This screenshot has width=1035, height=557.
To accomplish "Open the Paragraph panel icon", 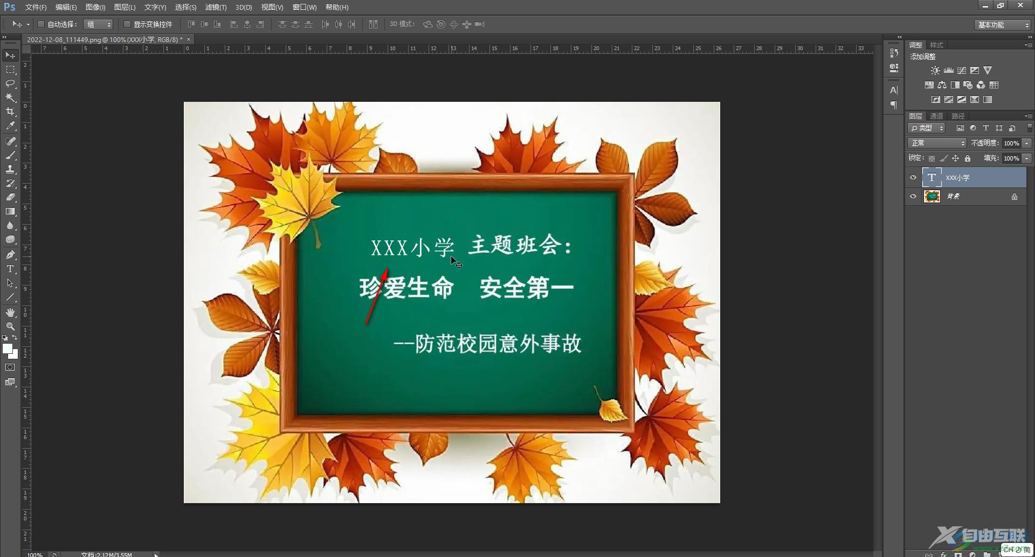I will pyautogui.click(x=894, y=105).
